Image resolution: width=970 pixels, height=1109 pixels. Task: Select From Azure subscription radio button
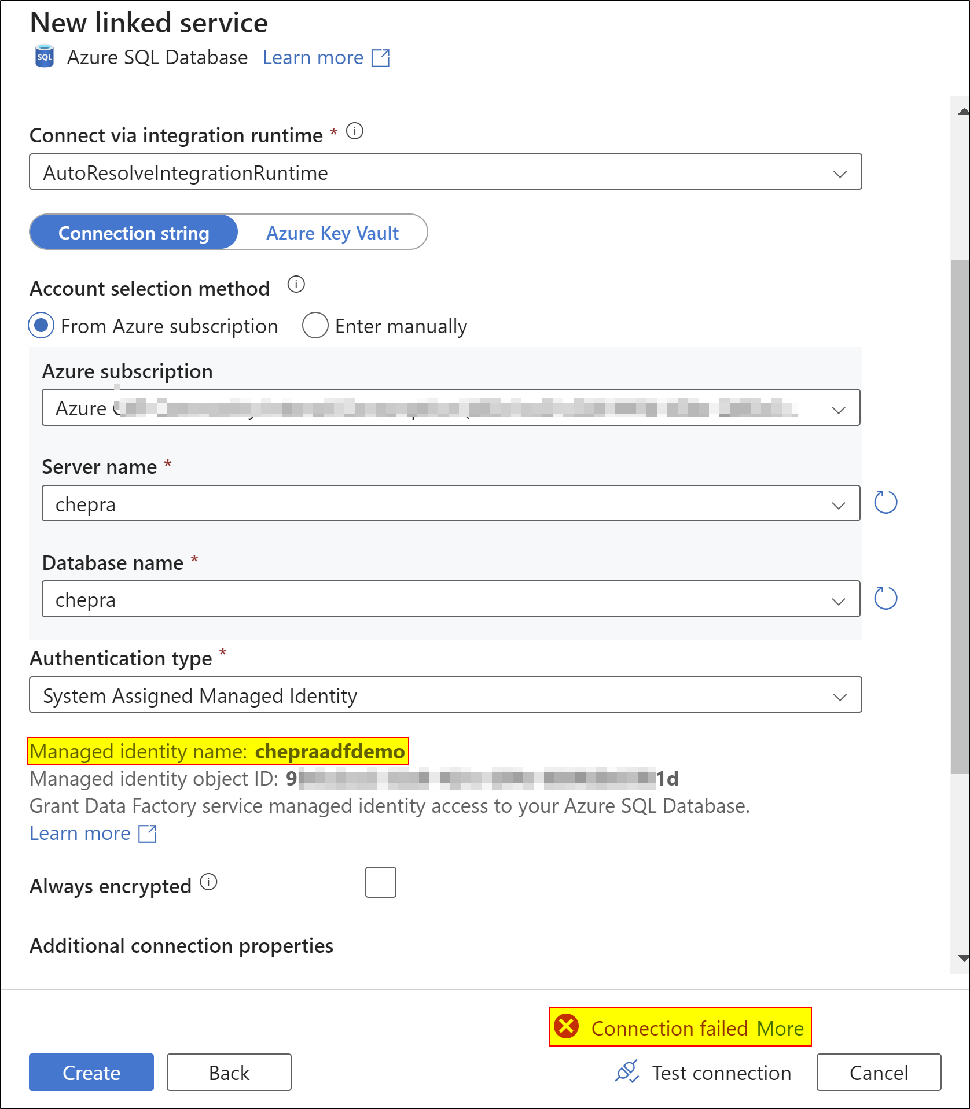tap(41, 326)
